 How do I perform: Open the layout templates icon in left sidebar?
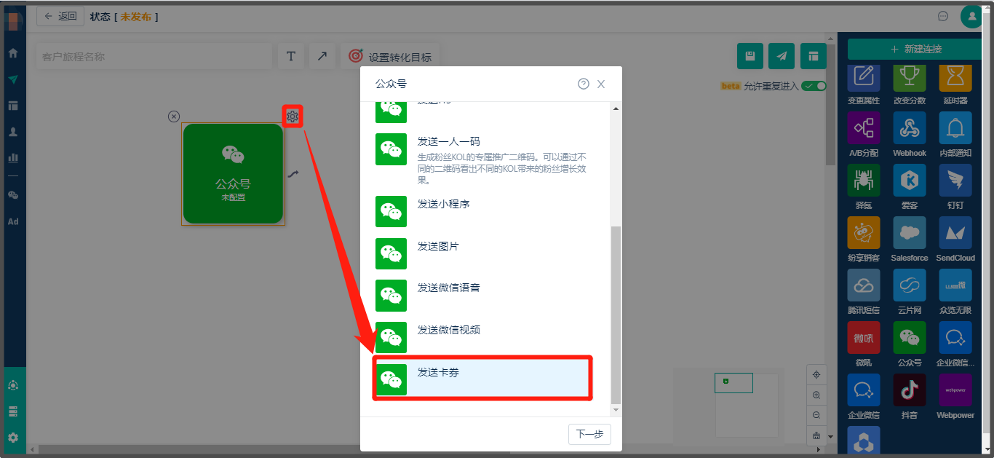(13, 106)
